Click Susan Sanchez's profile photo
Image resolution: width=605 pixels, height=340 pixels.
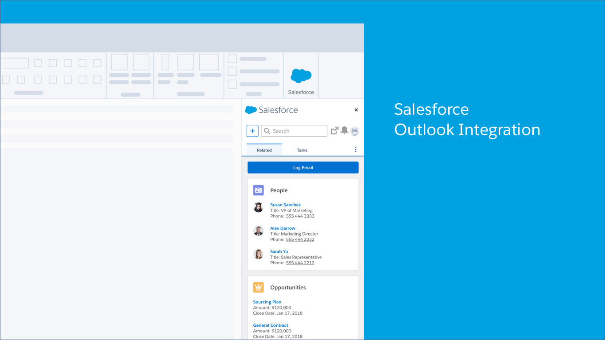click(x=258, y=207)
